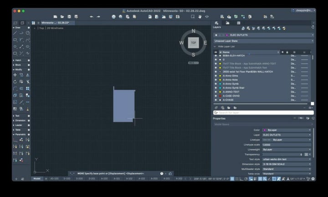Viewport: 328px width, 197px height.
Task: Select the Circle draw tool
Action: 28,33
